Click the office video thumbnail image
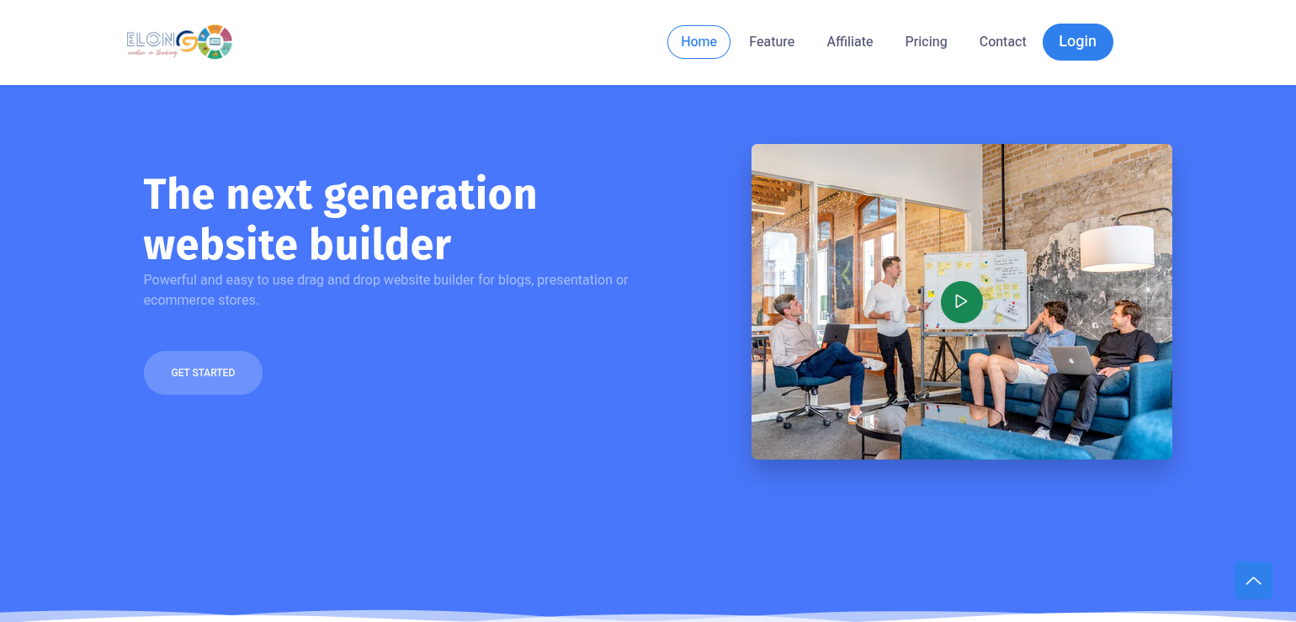1296x622 pixels. (x=961, y=301)
